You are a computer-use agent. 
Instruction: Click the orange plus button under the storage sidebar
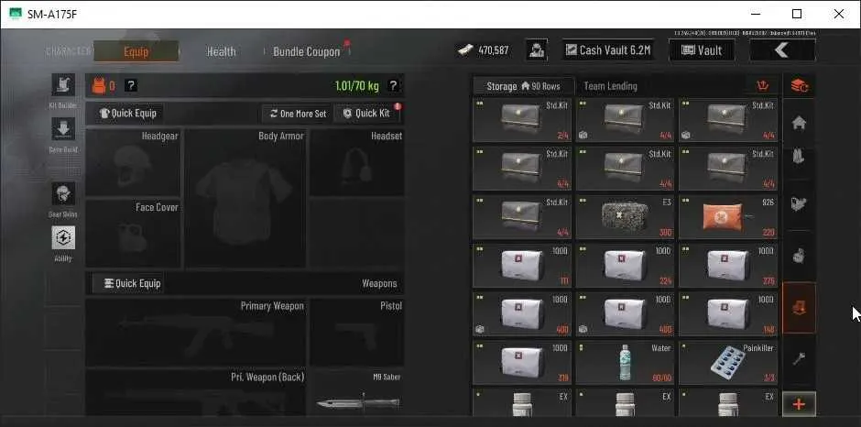(799, 404)
